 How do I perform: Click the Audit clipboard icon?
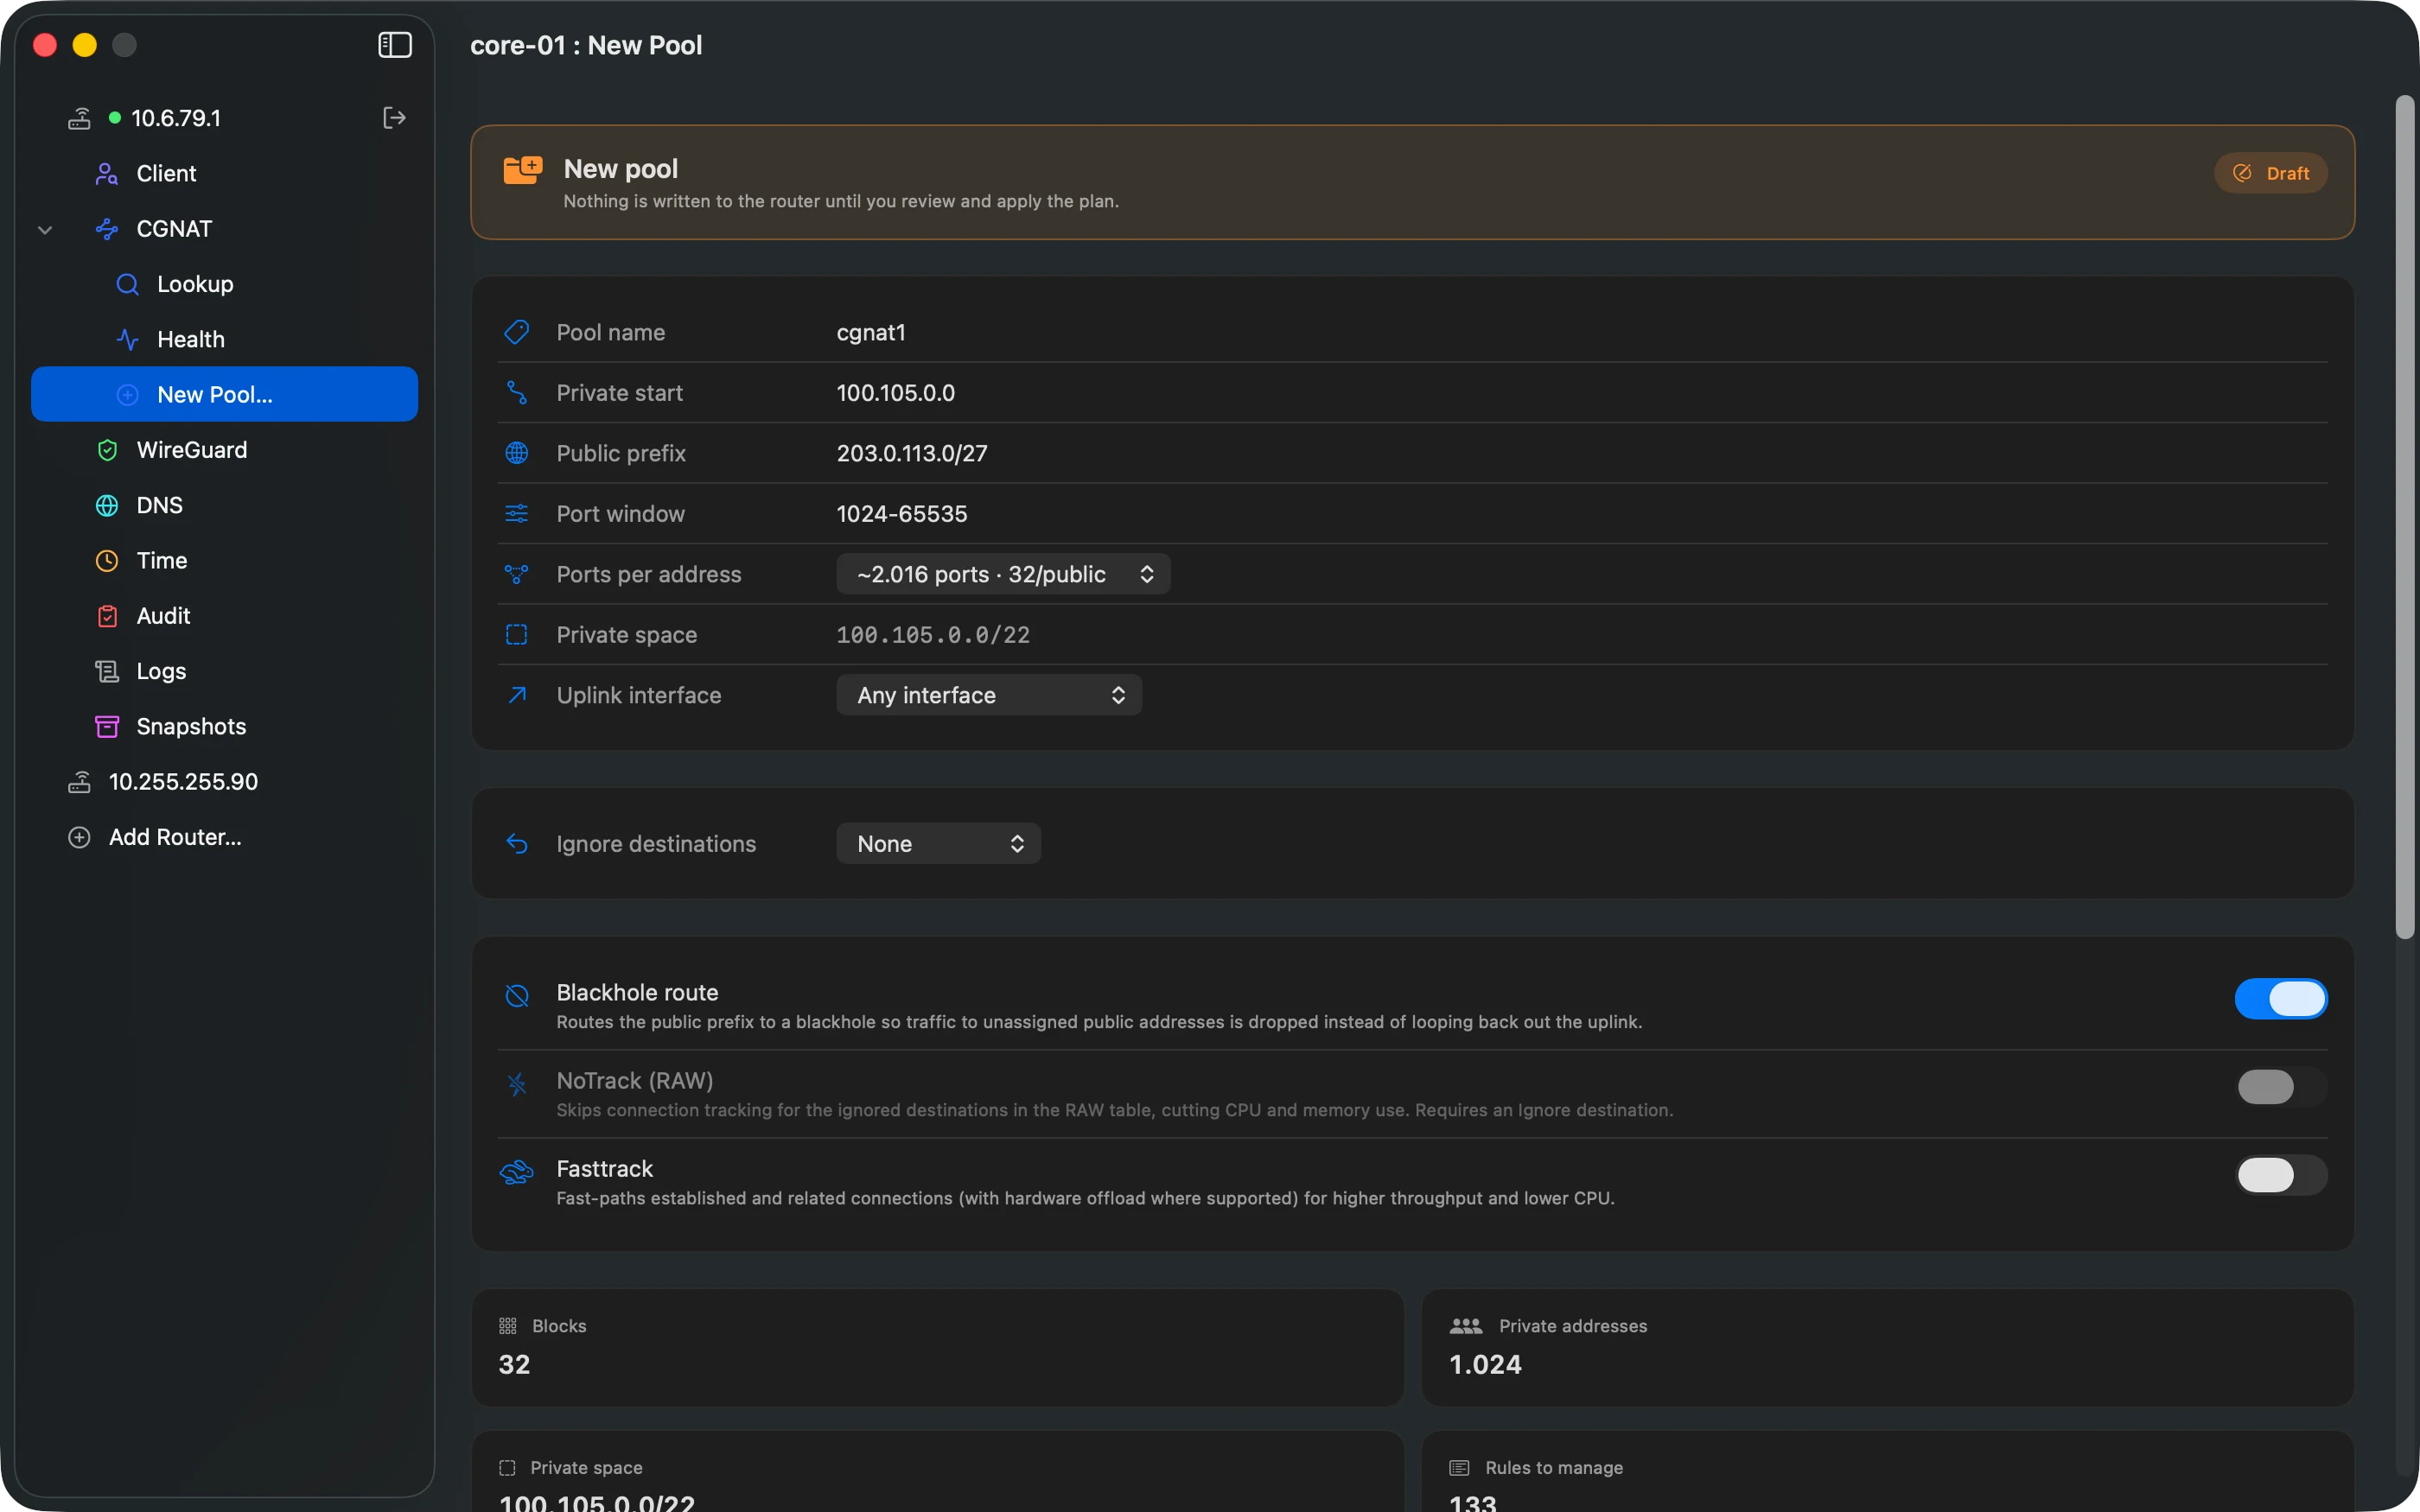point(107,616)
